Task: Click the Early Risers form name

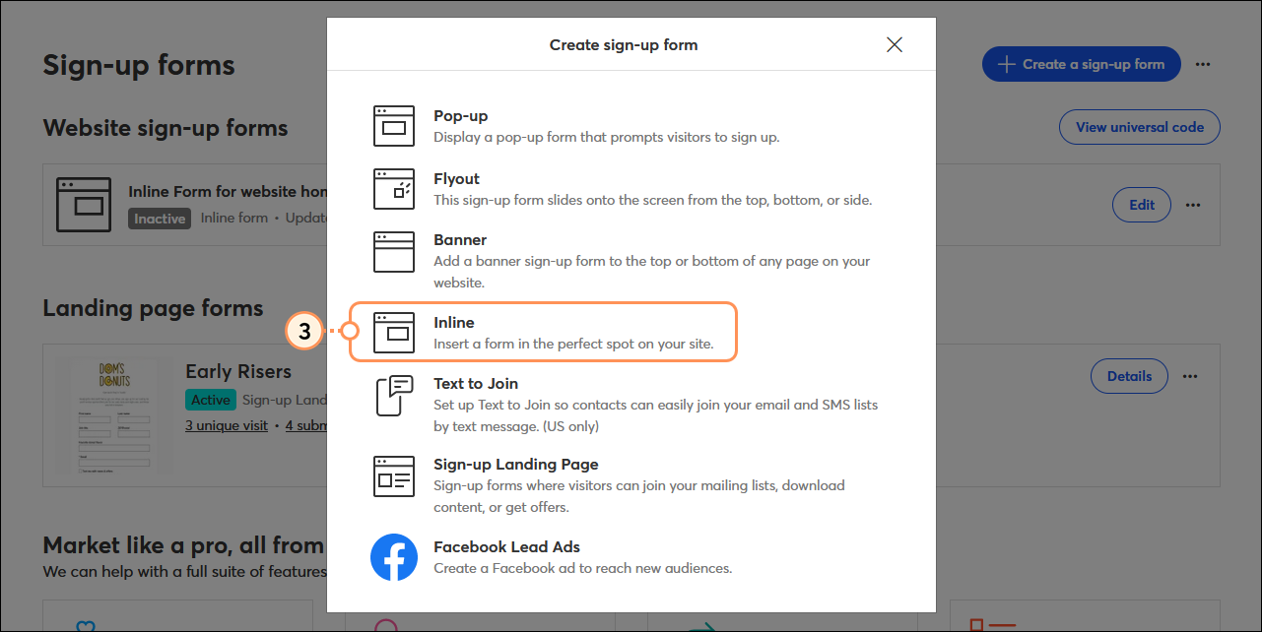Action: point(238,371)
